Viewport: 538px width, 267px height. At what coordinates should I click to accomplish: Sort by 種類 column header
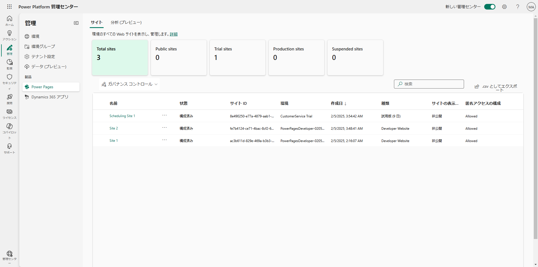[x=385, y=103]
